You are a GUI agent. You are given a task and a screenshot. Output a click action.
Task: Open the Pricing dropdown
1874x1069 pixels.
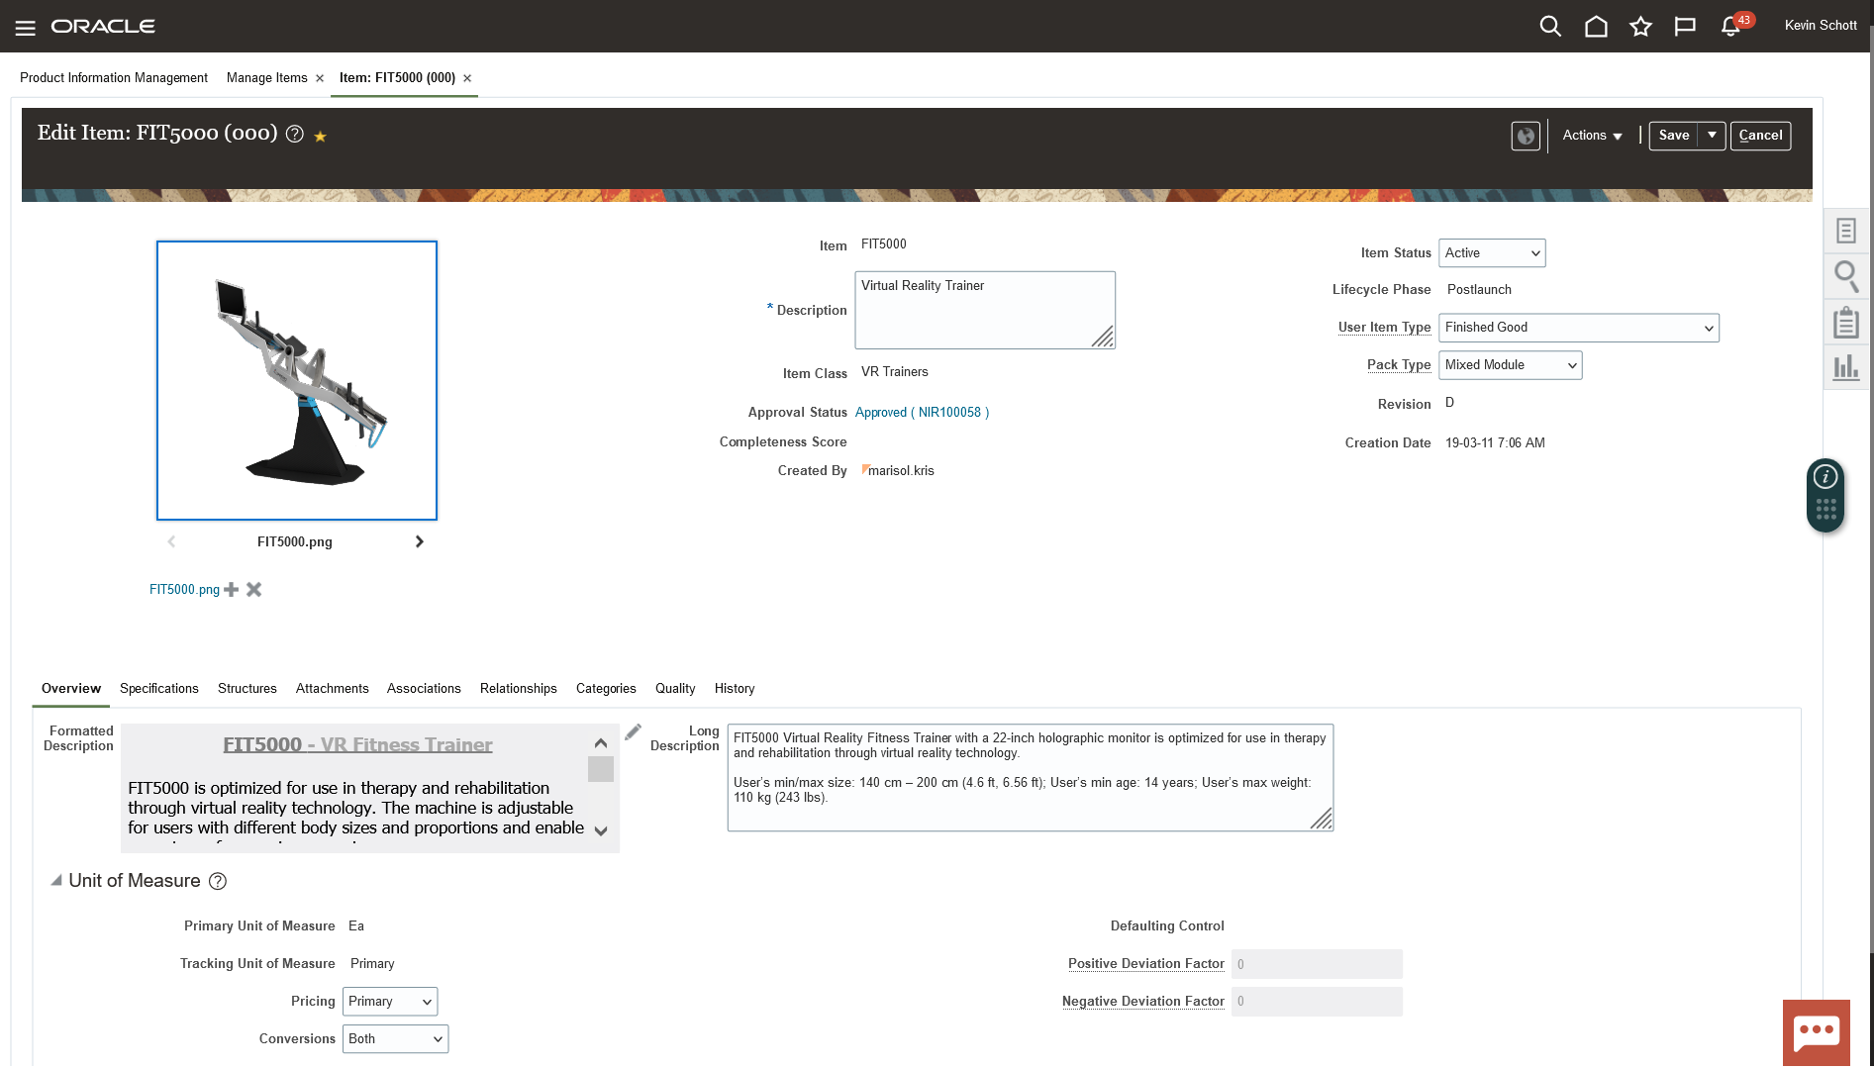[390, 1002]
